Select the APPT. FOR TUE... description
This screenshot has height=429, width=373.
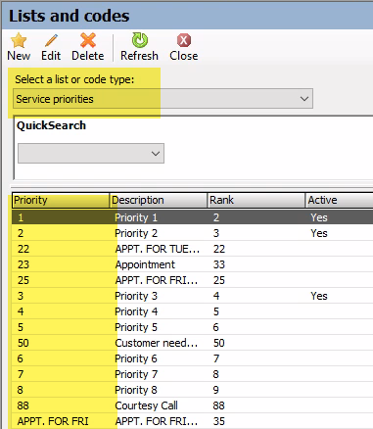[x=157, y=249]
